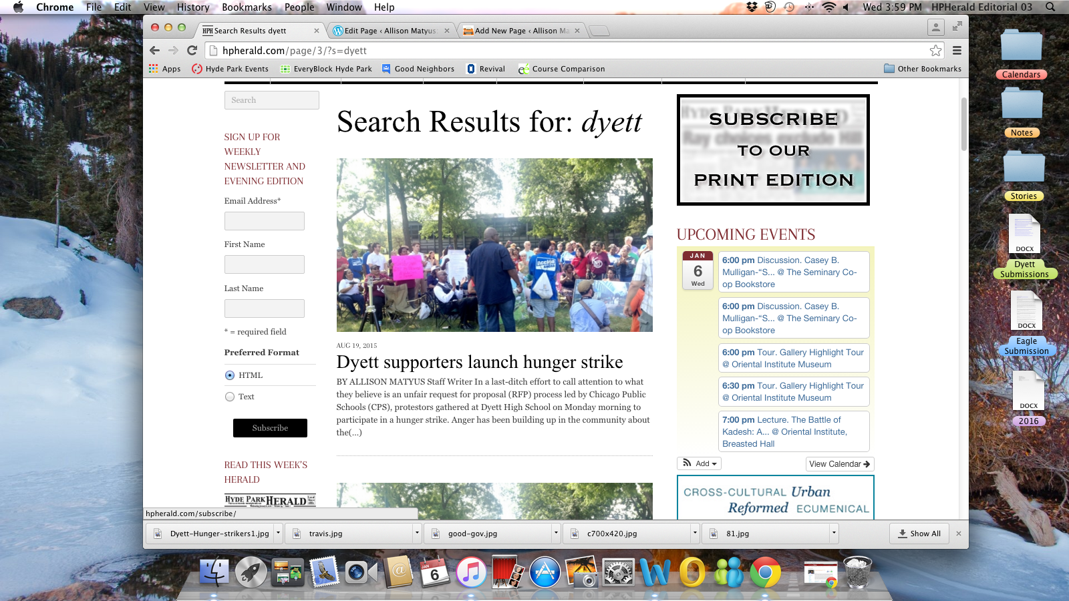
Task: Launch iTunes from the dock
Action: click(471, 573)
